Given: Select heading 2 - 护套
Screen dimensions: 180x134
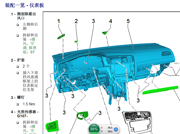Looking at the screenshot, I should [x=18, y=60].
